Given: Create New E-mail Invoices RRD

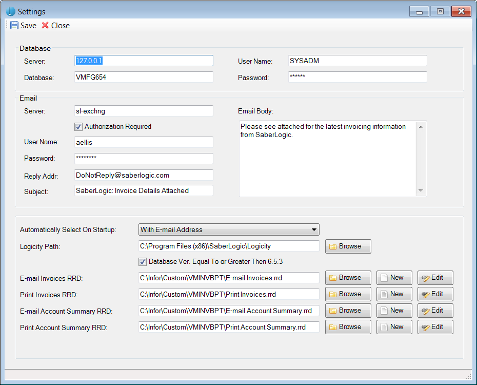Looking at the screenshot, I should point(394,278).
